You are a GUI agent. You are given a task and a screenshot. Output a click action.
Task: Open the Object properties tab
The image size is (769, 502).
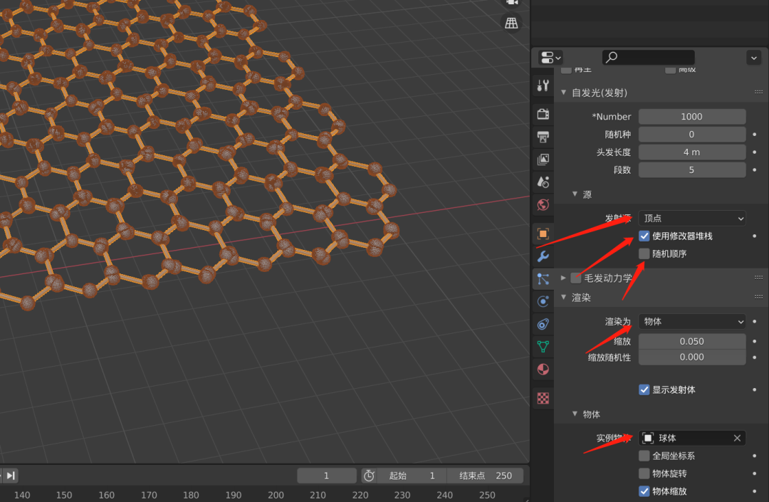543,234
